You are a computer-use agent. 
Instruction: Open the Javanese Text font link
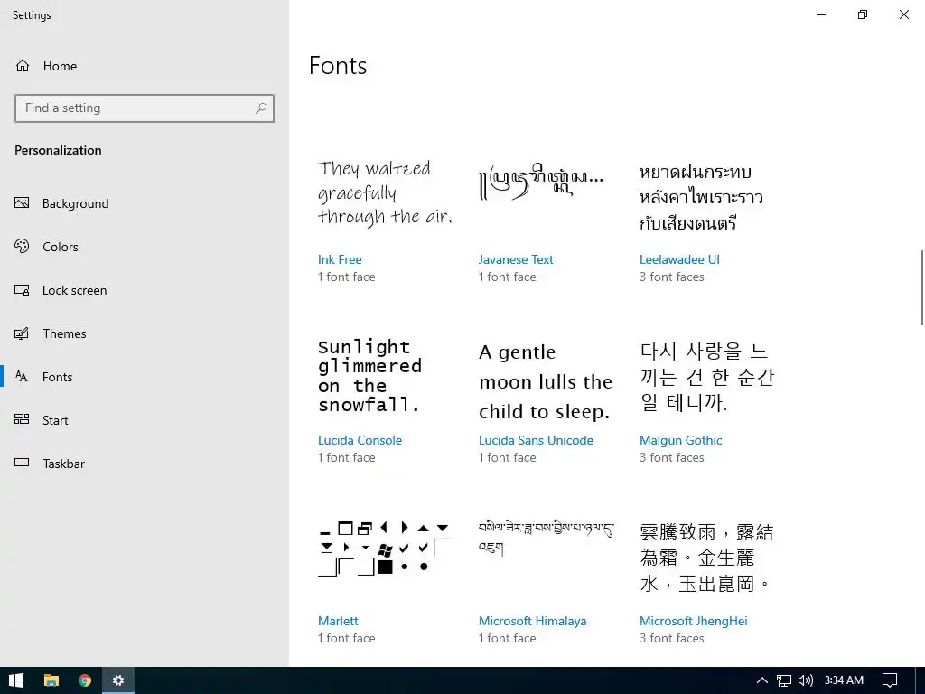click(x=516, y=259)
